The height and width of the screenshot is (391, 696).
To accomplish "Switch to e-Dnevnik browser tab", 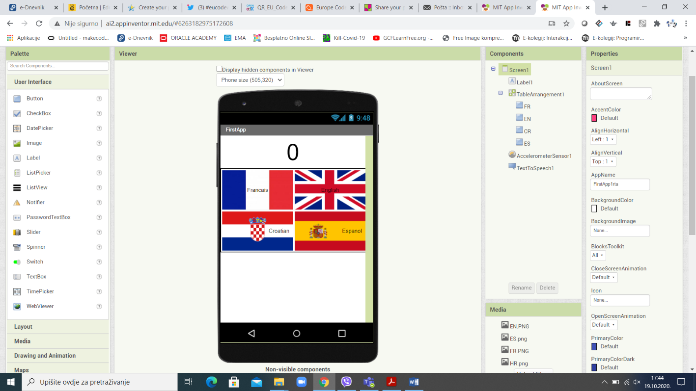I will click(x=32, y=7).
